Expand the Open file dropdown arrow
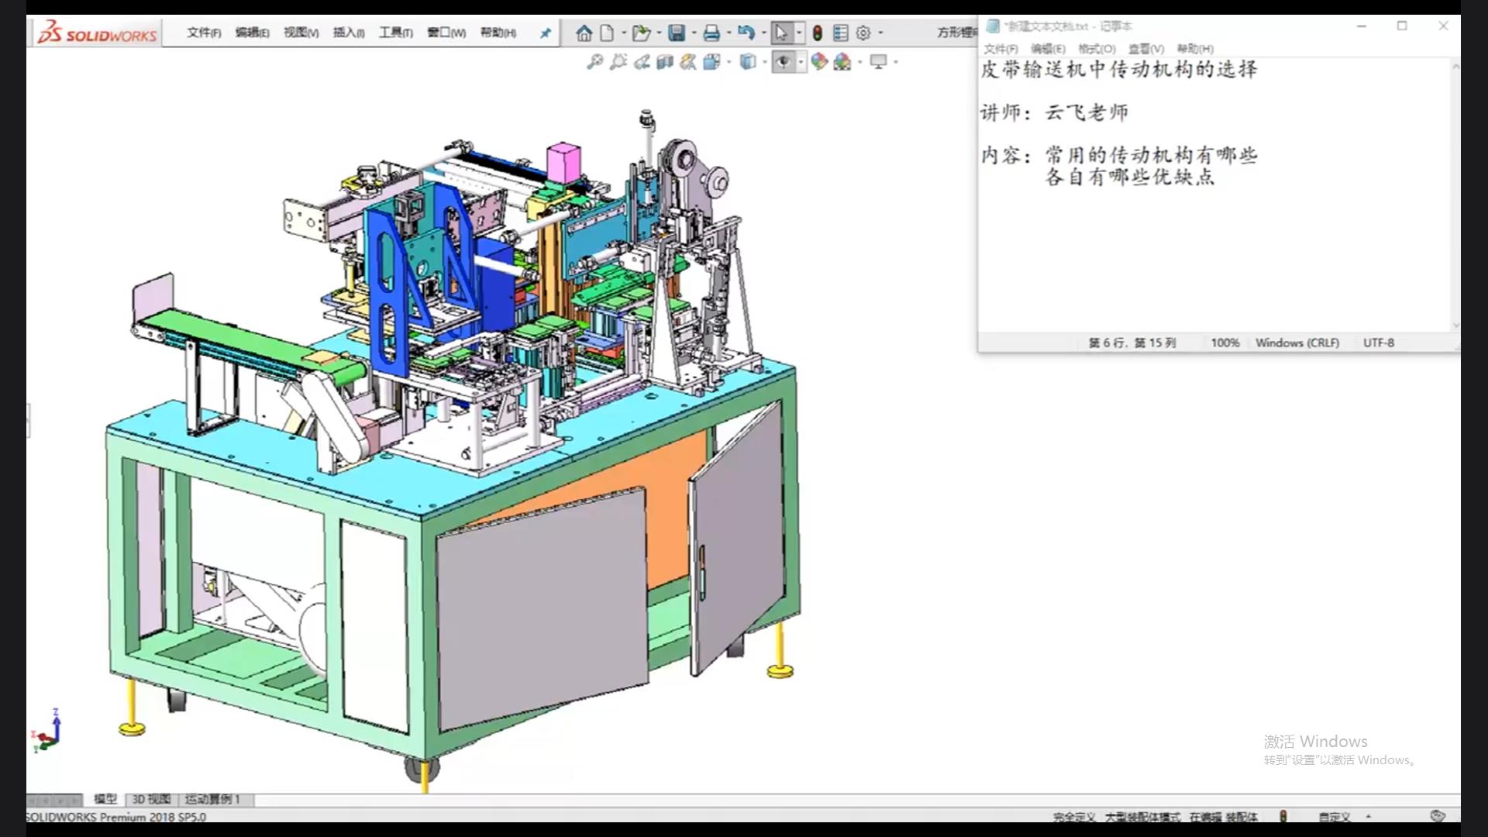The height and width of the screenshot is (837, 1488). (659, 33)
